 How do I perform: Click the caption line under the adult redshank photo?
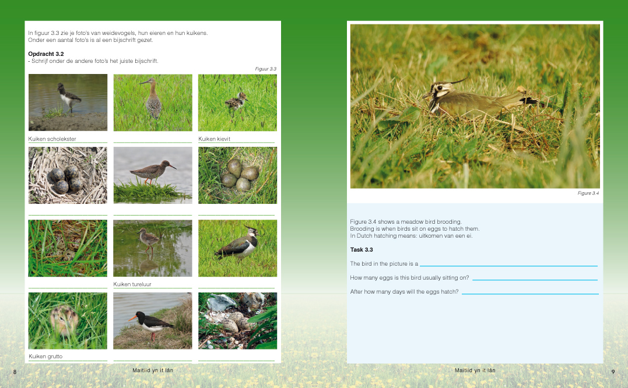(x=153, y=215)
